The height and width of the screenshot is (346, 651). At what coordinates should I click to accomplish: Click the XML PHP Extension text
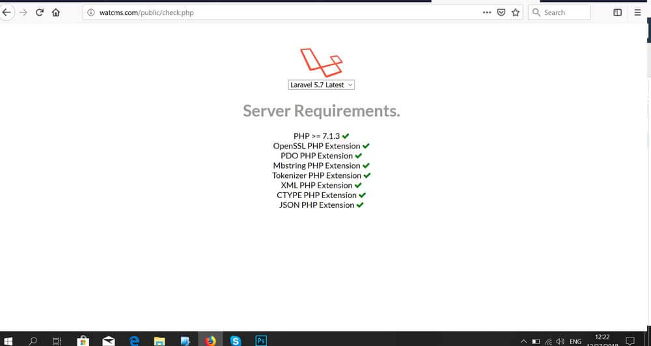(x=316, y=185)
